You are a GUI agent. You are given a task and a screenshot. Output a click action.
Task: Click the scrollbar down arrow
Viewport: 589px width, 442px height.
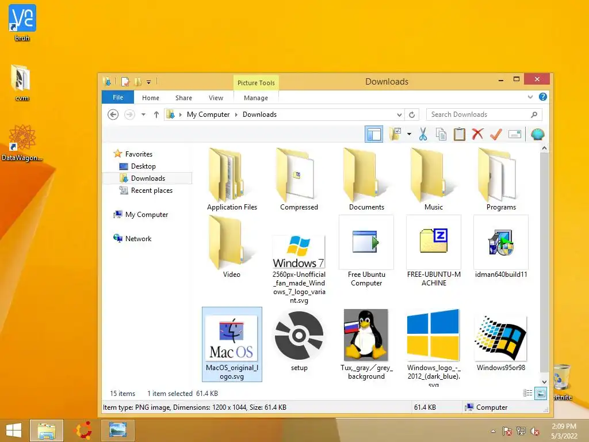(x=544, y=382)
